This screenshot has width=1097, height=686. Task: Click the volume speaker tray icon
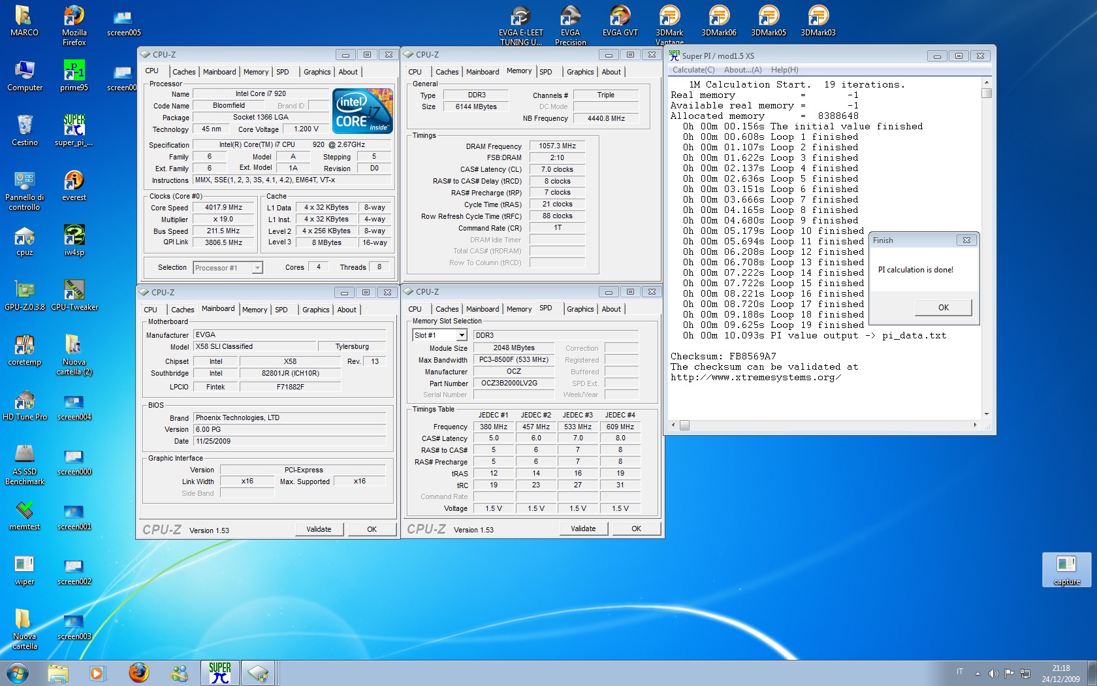coord(993,673)
